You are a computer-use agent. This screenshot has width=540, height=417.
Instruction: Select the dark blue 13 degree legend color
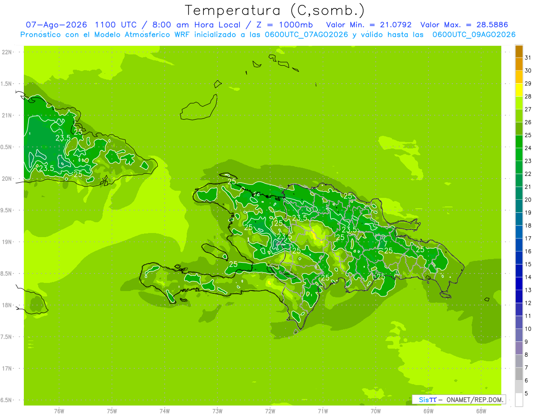[x=519, y=284]
